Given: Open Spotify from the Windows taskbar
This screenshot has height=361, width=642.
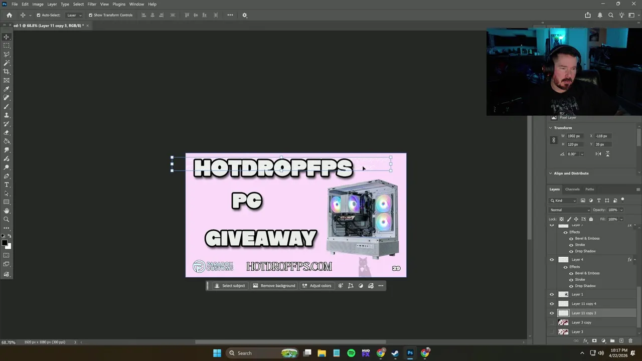Looking at the screenshot, I should tap(351, 353).
